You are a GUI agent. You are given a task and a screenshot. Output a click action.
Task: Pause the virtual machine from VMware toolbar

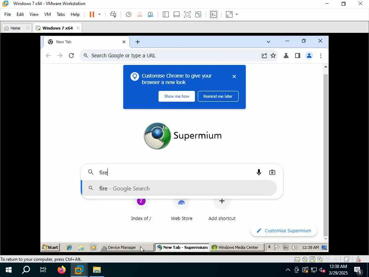pos(92,14)
